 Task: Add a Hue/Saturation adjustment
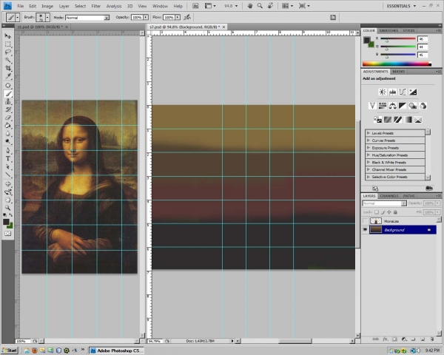383,106
